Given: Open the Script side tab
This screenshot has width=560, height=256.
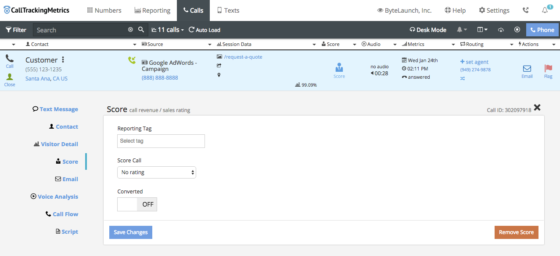Looking at the screenshot, I should coord(67,232).
